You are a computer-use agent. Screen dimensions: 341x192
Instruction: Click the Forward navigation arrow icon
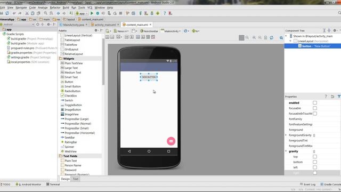64,13
